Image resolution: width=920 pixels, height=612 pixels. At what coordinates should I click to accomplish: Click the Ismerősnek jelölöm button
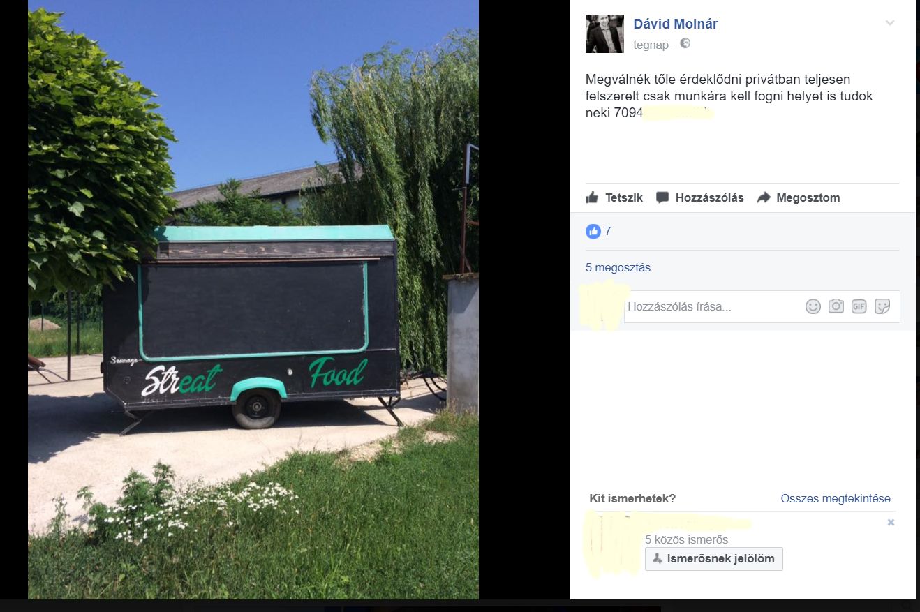(x=714, y=559)
